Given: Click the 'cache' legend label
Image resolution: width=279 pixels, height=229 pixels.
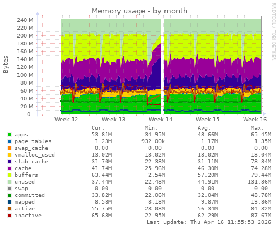Looking at the screenshot, I should pos(23,168).
